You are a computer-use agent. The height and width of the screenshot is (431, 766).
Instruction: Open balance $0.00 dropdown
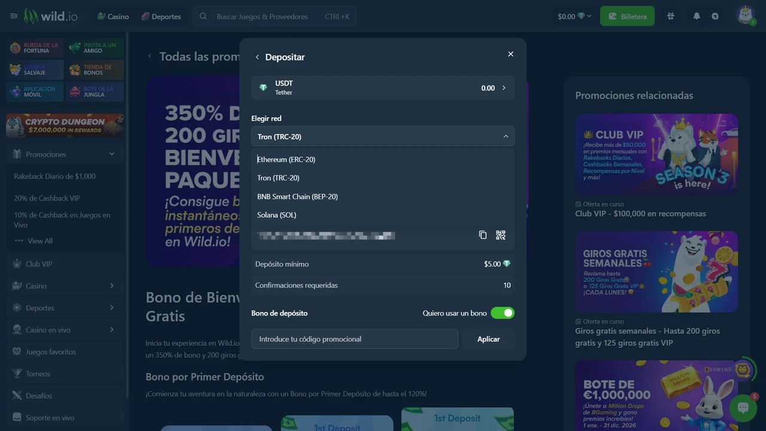coord(574,16)
